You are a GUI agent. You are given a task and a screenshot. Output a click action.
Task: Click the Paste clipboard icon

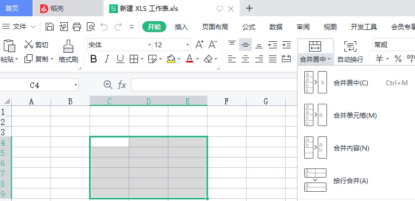tap(9, 46)
